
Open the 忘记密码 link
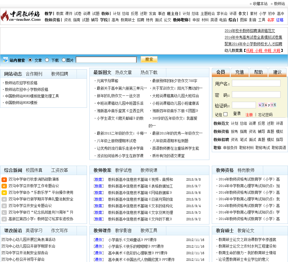265,115
